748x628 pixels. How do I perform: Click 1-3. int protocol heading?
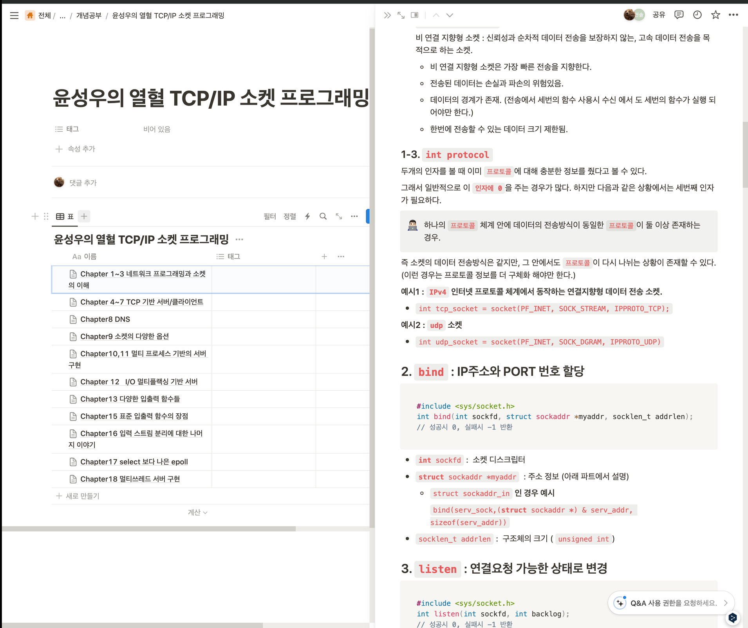(446, 155)
